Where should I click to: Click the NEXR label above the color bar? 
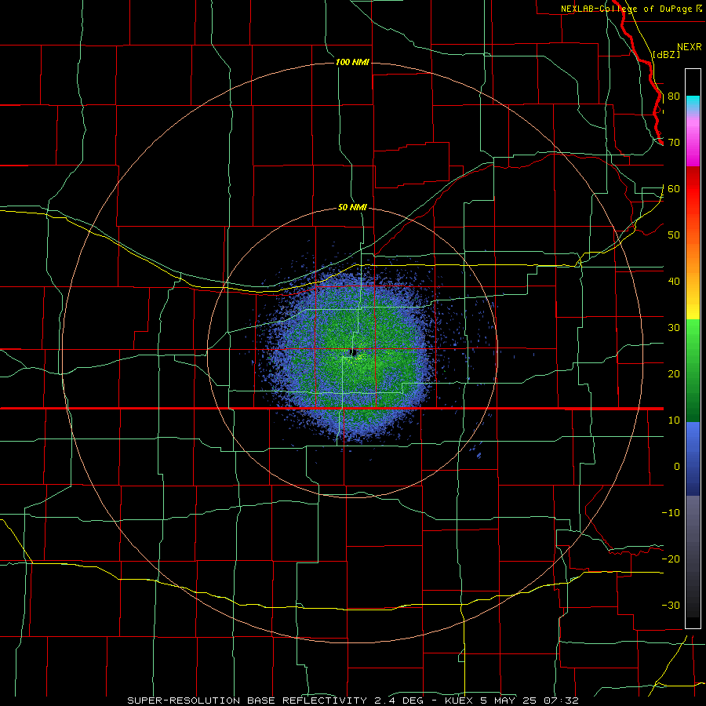click(690, 47)
